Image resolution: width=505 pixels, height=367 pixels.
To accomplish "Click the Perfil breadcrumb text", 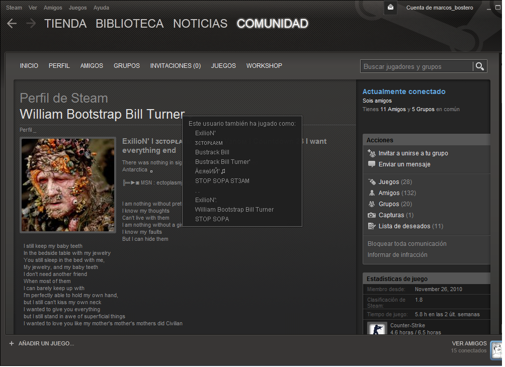I will (x=26, y=130).
